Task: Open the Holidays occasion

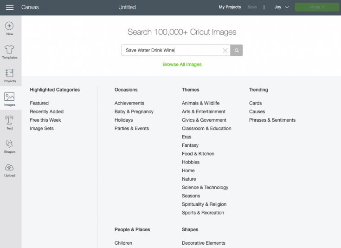Action: pyautogui.click(x=124, y=120)
